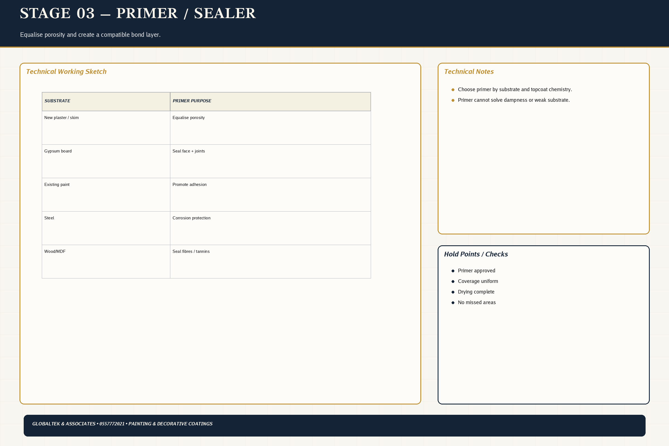Select the 'Wood/MDF' cell
Image resolution: width=669 pixels, height=446 pixels.
[106, 262]
